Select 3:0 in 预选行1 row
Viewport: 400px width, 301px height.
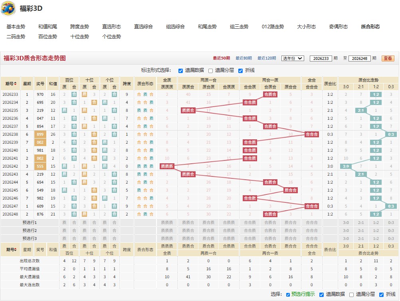(346, 223)
